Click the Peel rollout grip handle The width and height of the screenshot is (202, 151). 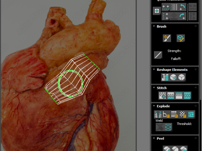tap(196, 138)
